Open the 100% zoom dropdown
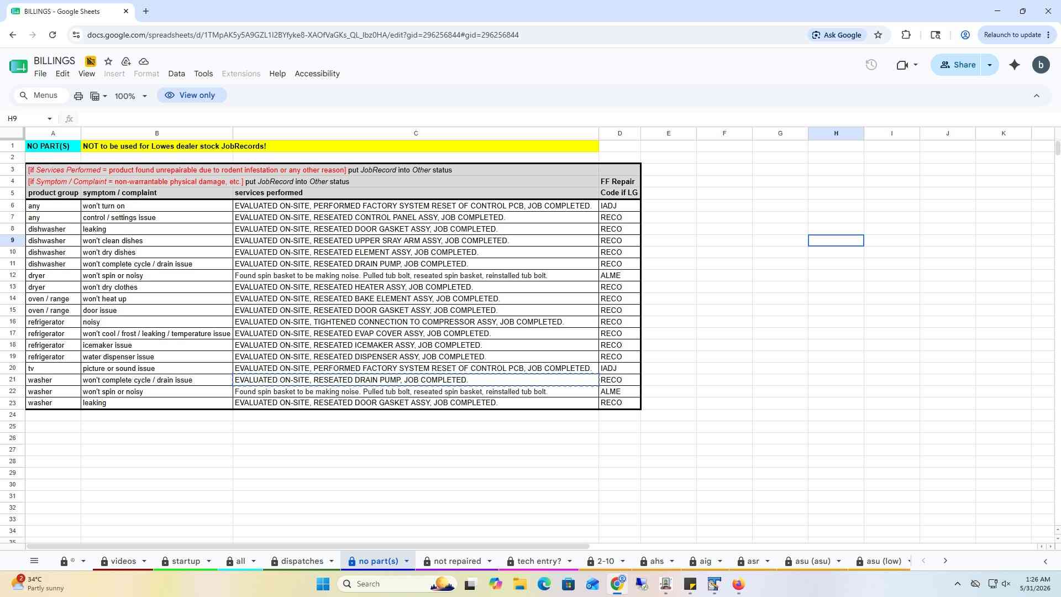This screenshot has height=597, width=1061. (x=131, y=96)
